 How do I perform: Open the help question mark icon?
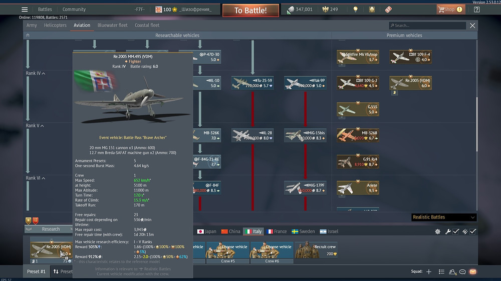coord(476,9)
